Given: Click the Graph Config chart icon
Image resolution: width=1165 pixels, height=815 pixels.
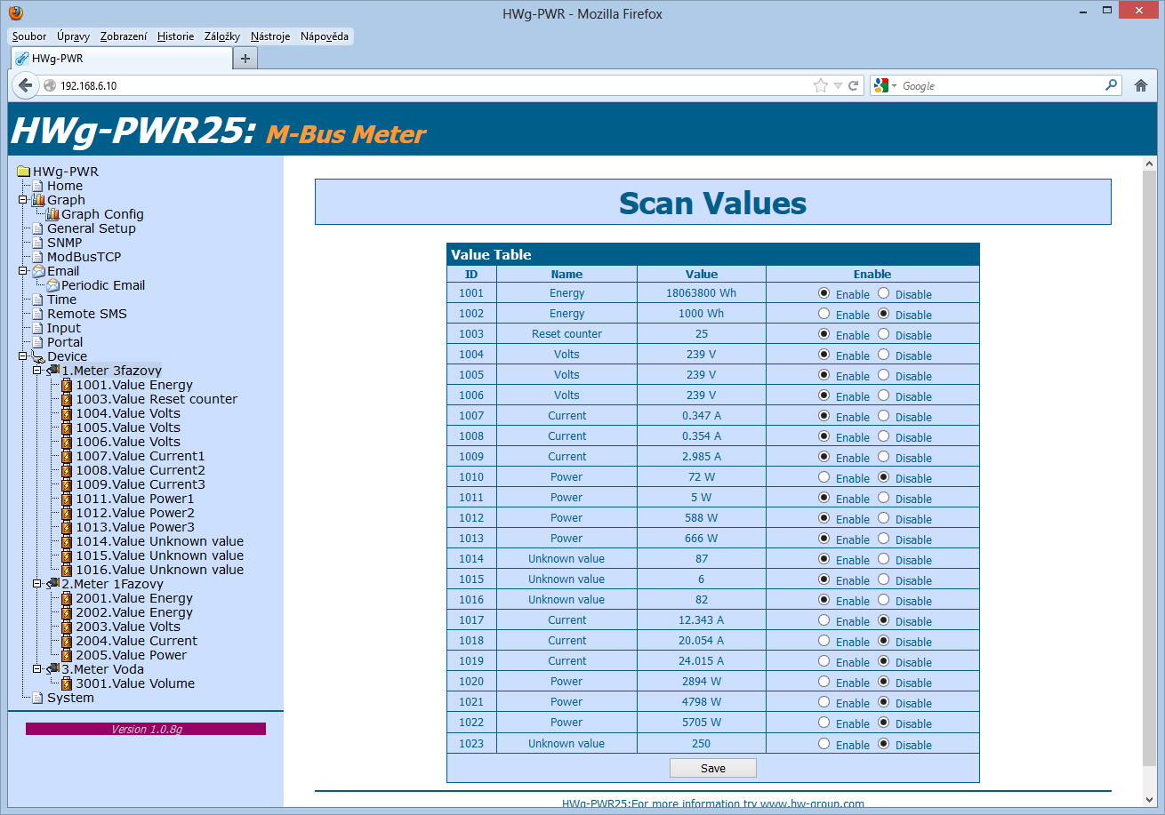Looking at the screenshot, I should [52, 214].
